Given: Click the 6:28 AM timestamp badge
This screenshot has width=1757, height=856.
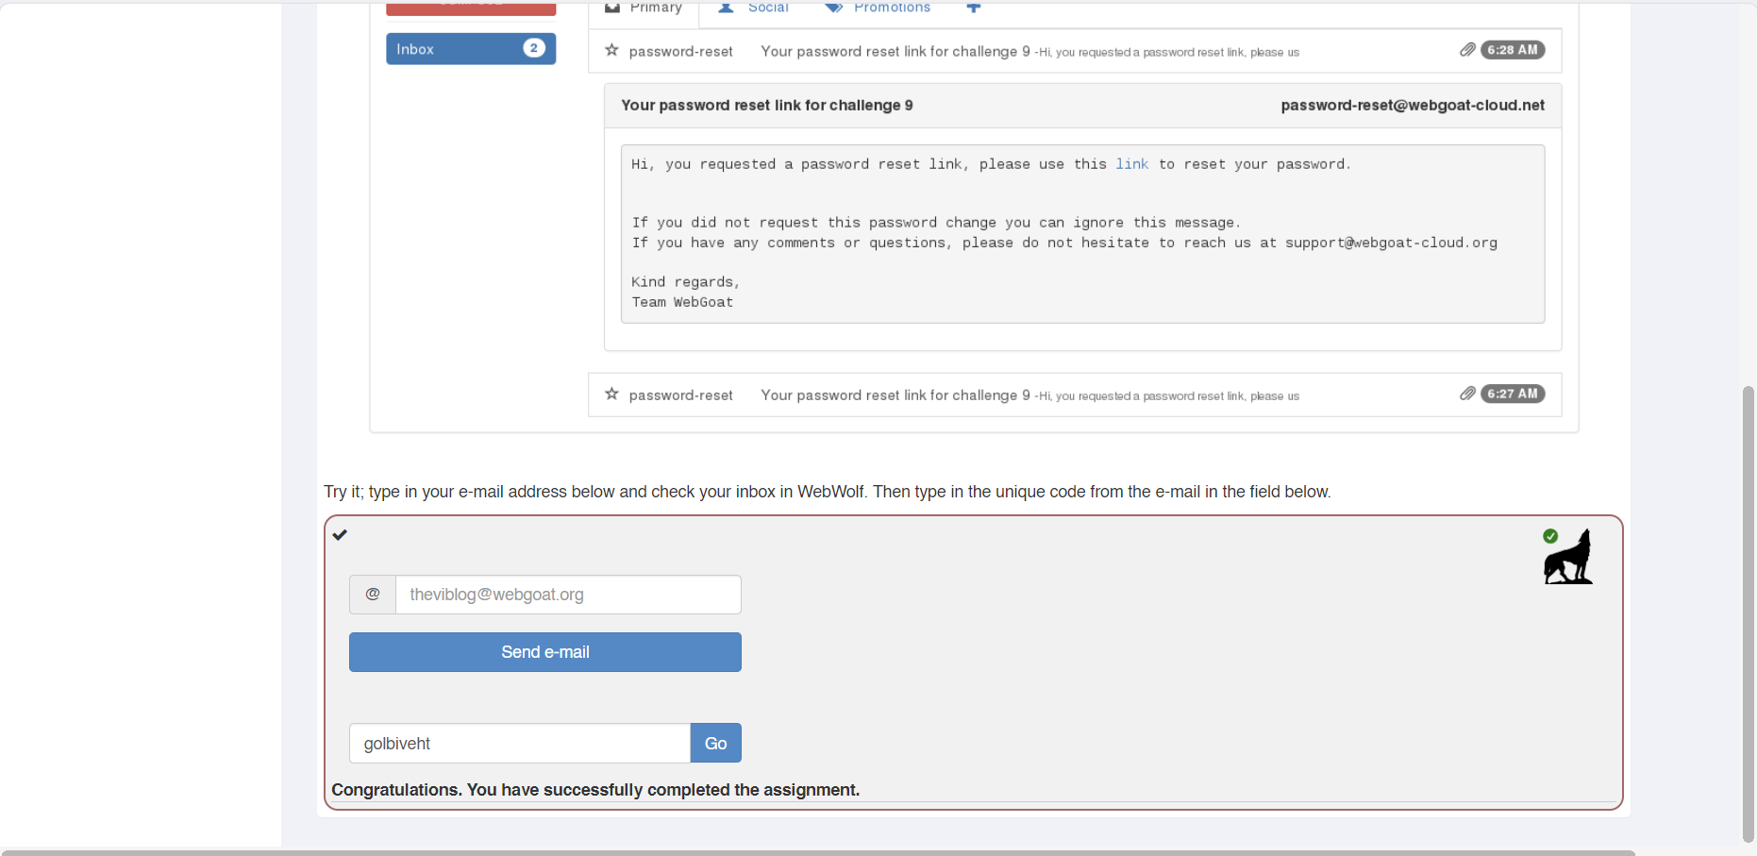Looking at the screenshot, I should click(1512, 50).
